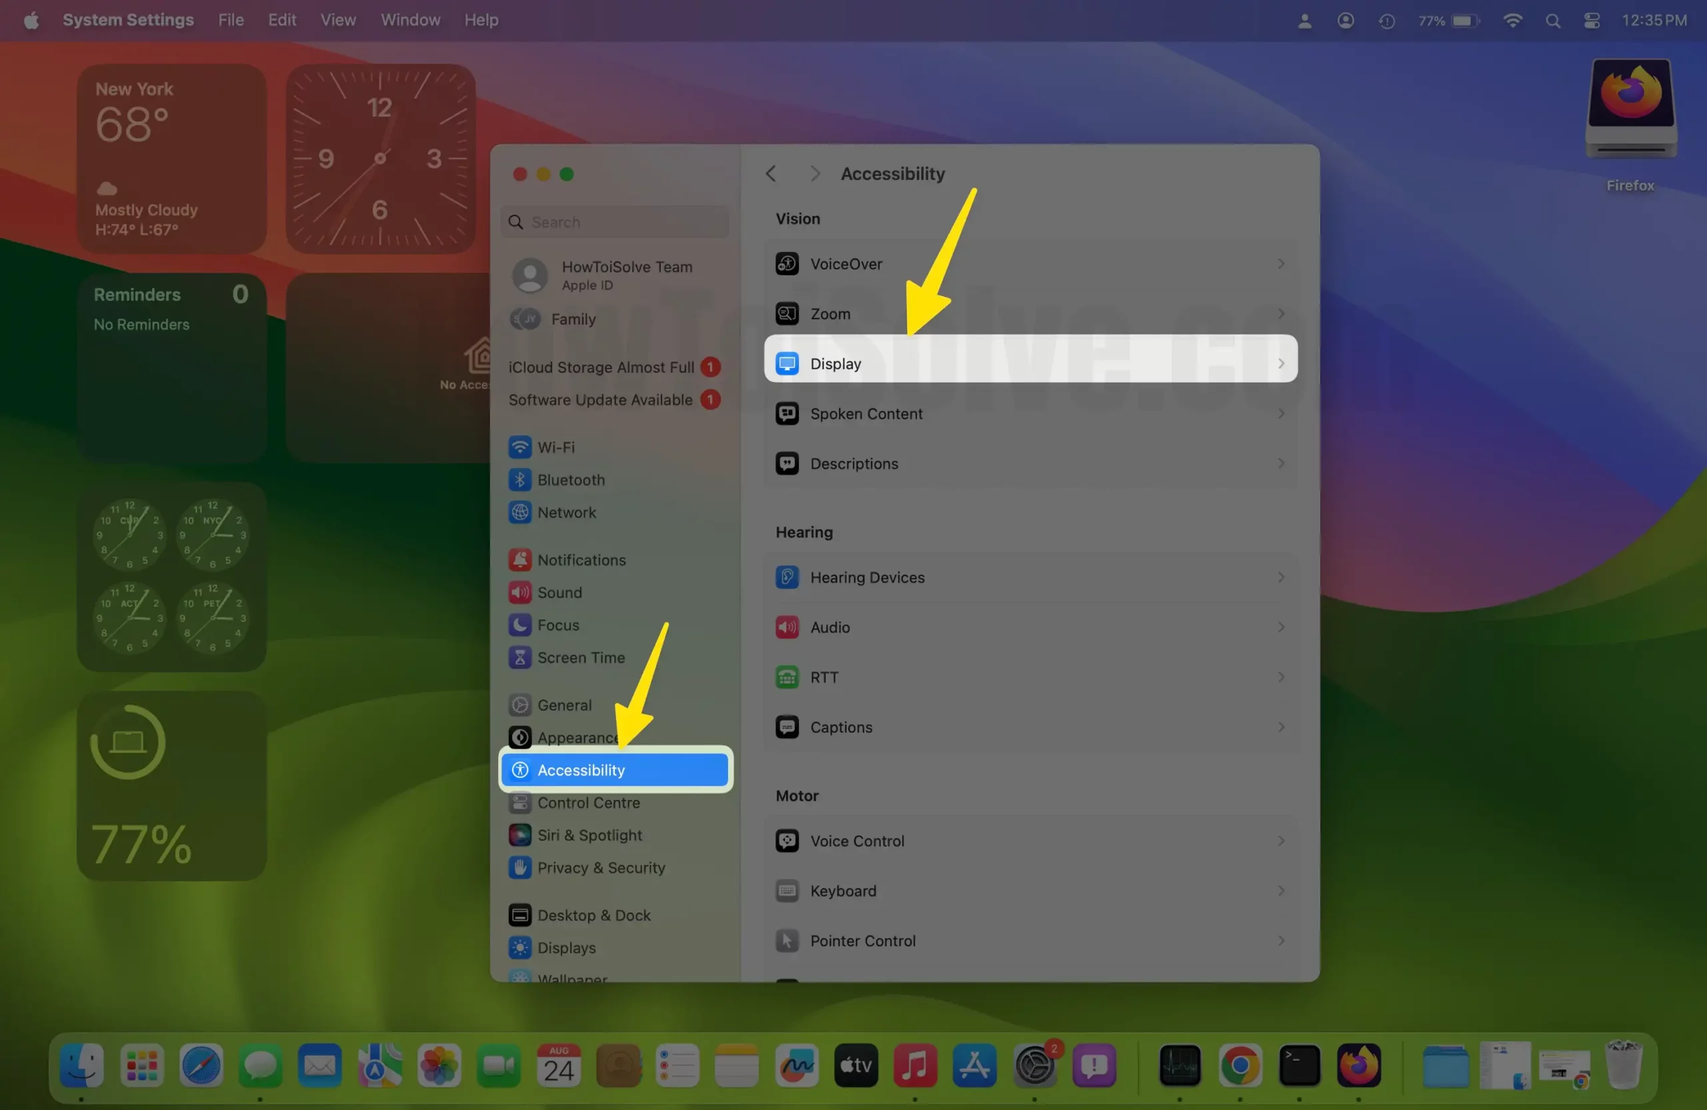Expand Descriptions row chevron
Screen dimensions: 1707x1110
pos(1281,463)
